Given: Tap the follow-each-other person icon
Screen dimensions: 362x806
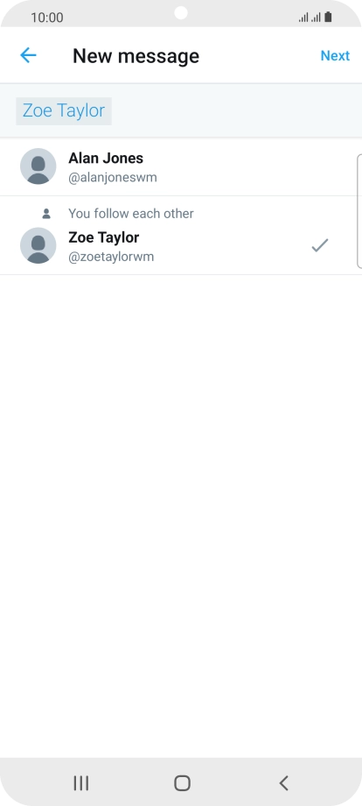Looking at the screenshot, I should tap(46, 213).
